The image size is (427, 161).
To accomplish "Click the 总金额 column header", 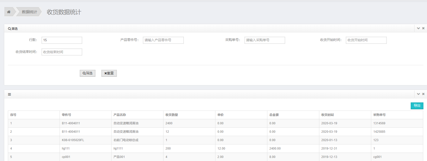I will (274, 115).
